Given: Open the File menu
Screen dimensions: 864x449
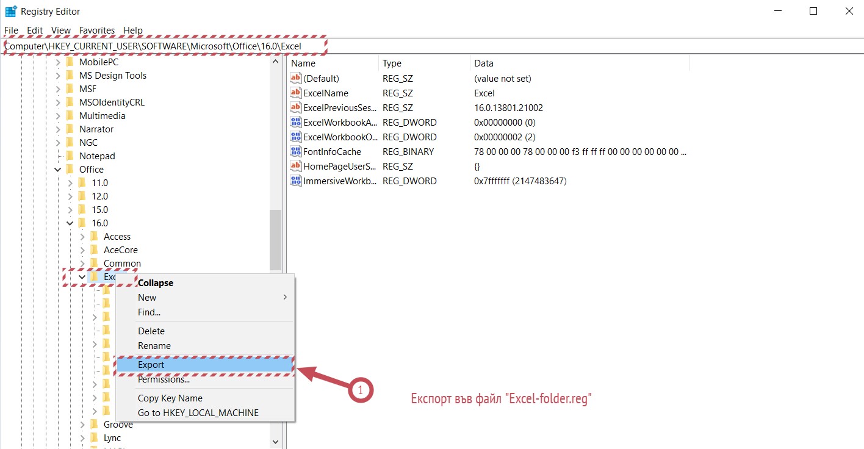Looking at the screenshot, I should pos(11,30).
